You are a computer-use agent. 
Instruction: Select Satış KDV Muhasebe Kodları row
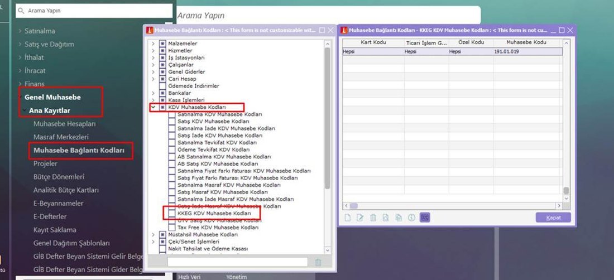click(x=213, y=122)
